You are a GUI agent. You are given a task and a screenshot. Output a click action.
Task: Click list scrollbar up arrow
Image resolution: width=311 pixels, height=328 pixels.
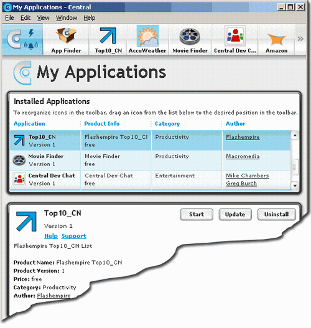tap(295, 135)
